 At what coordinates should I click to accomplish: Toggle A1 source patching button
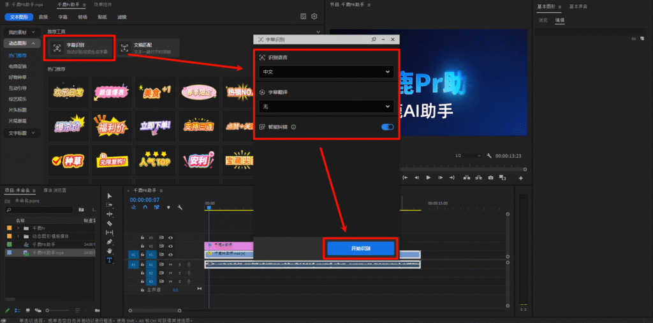click(133, 265)
